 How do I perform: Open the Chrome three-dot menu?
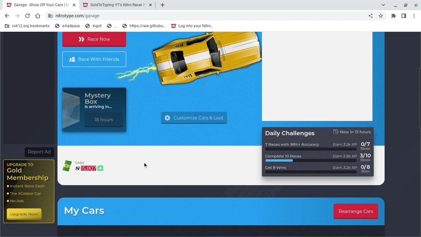click(414, 16)
